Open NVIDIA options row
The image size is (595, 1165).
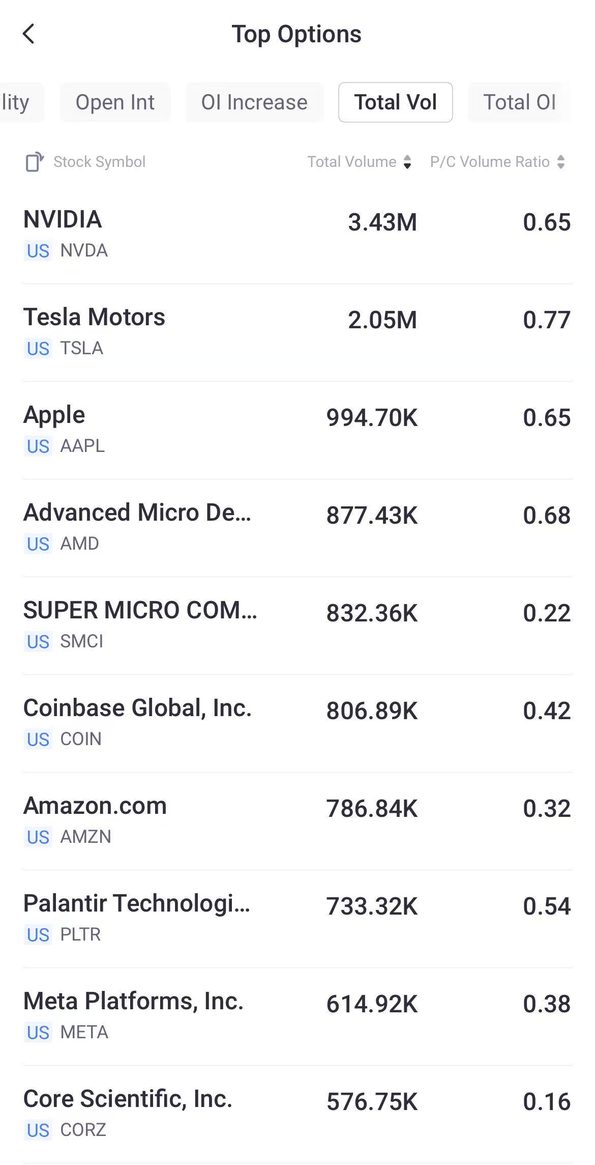pyautogui.click(x=297, y=235)
